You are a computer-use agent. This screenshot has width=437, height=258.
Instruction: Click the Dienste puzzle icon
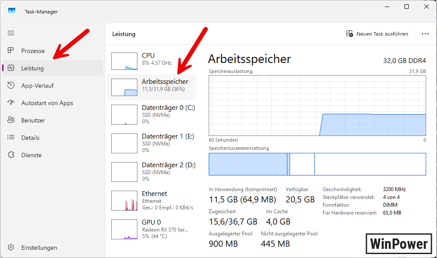[x=11, y=155]
